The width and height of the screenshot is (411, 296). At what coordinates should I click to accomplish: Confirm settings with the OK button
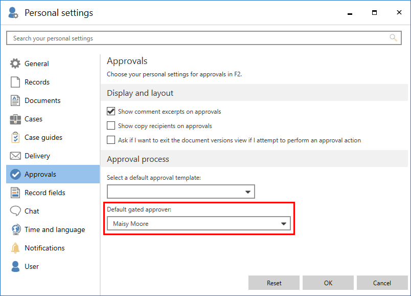pyautogui.click(x=328, y=283)
